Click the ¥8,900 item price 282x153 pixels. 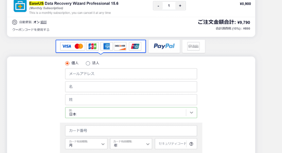tap(245, 4)
